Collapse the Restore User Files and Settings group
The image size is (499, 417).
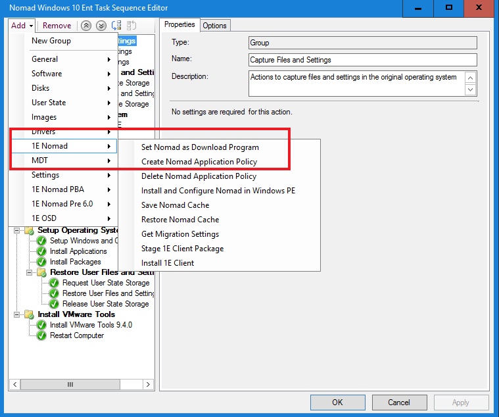(x=30, y=272)
